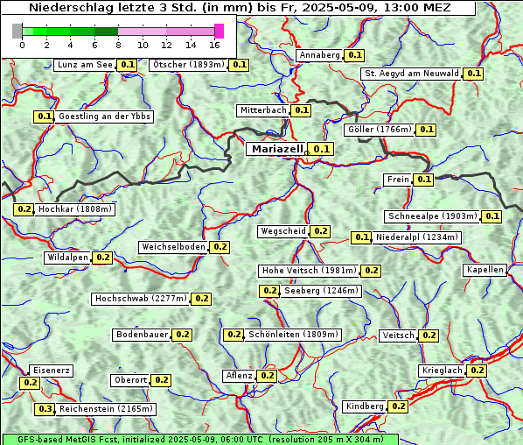Click the Kindberg label
This screenshot has width=523, height=445.
(364, 406)
